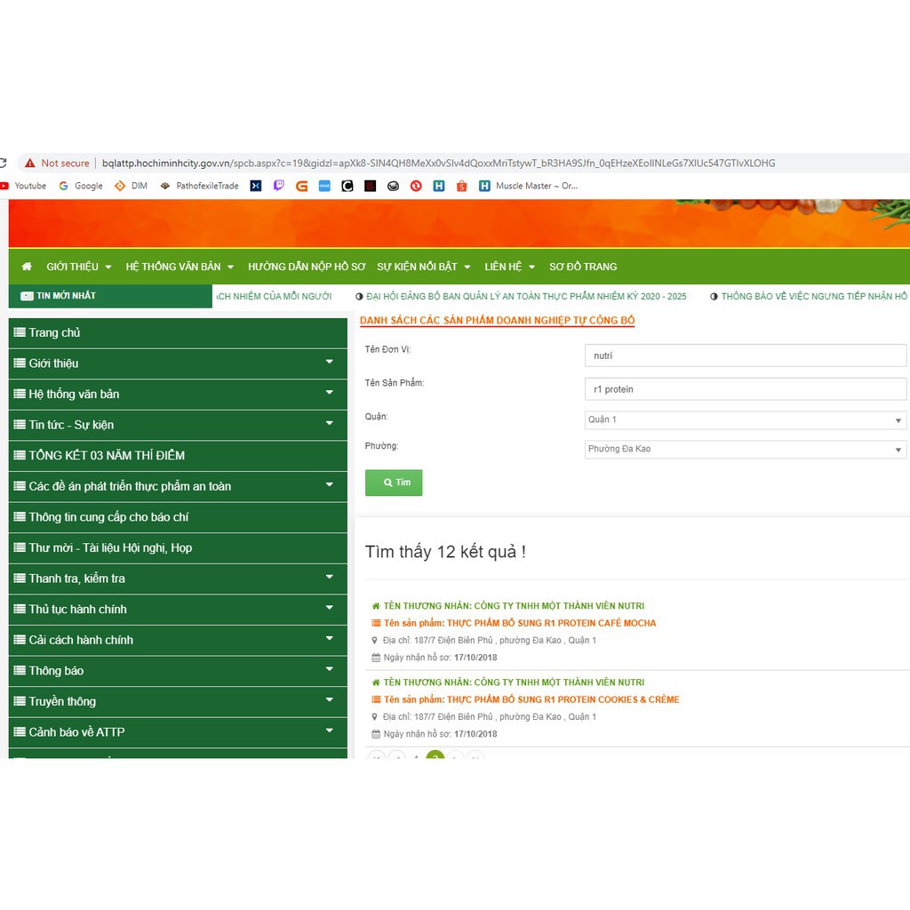The width and height of the screenshot is (910, 910).
Task: Click the green Tìm search button
Action: point(394,483)
